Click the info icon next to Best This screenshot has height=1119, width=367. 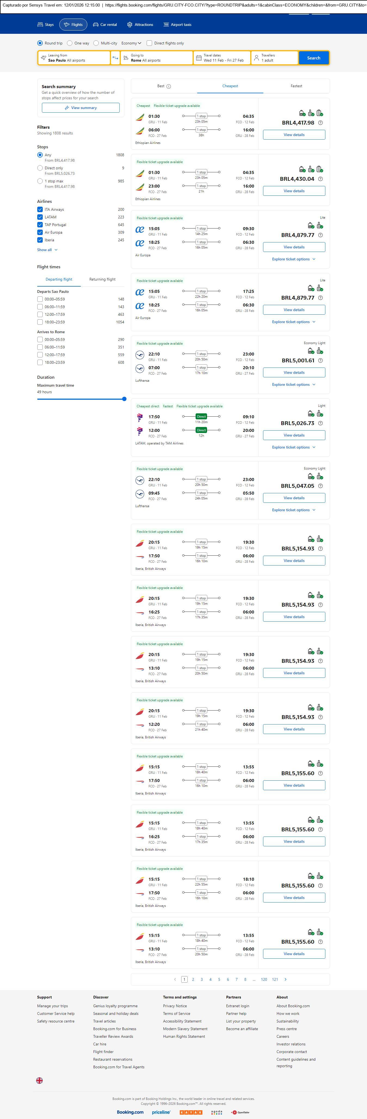click(x=169, y=86)
